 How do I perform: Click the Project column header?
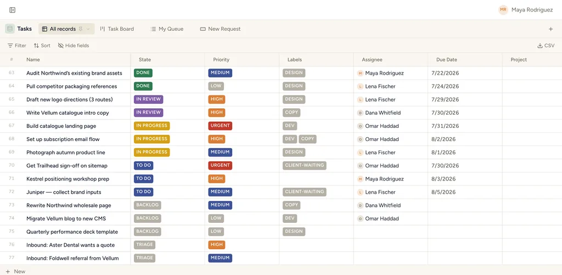coord(519,59)
